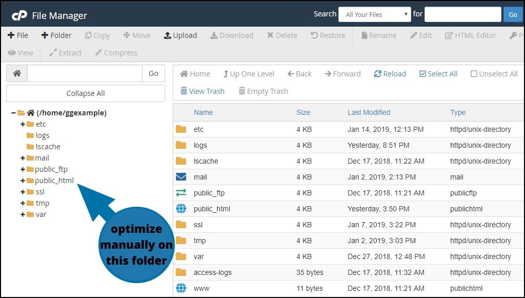Collapse the /home/ggexample root node
This screenshot has height=298, width=525.
13,113
